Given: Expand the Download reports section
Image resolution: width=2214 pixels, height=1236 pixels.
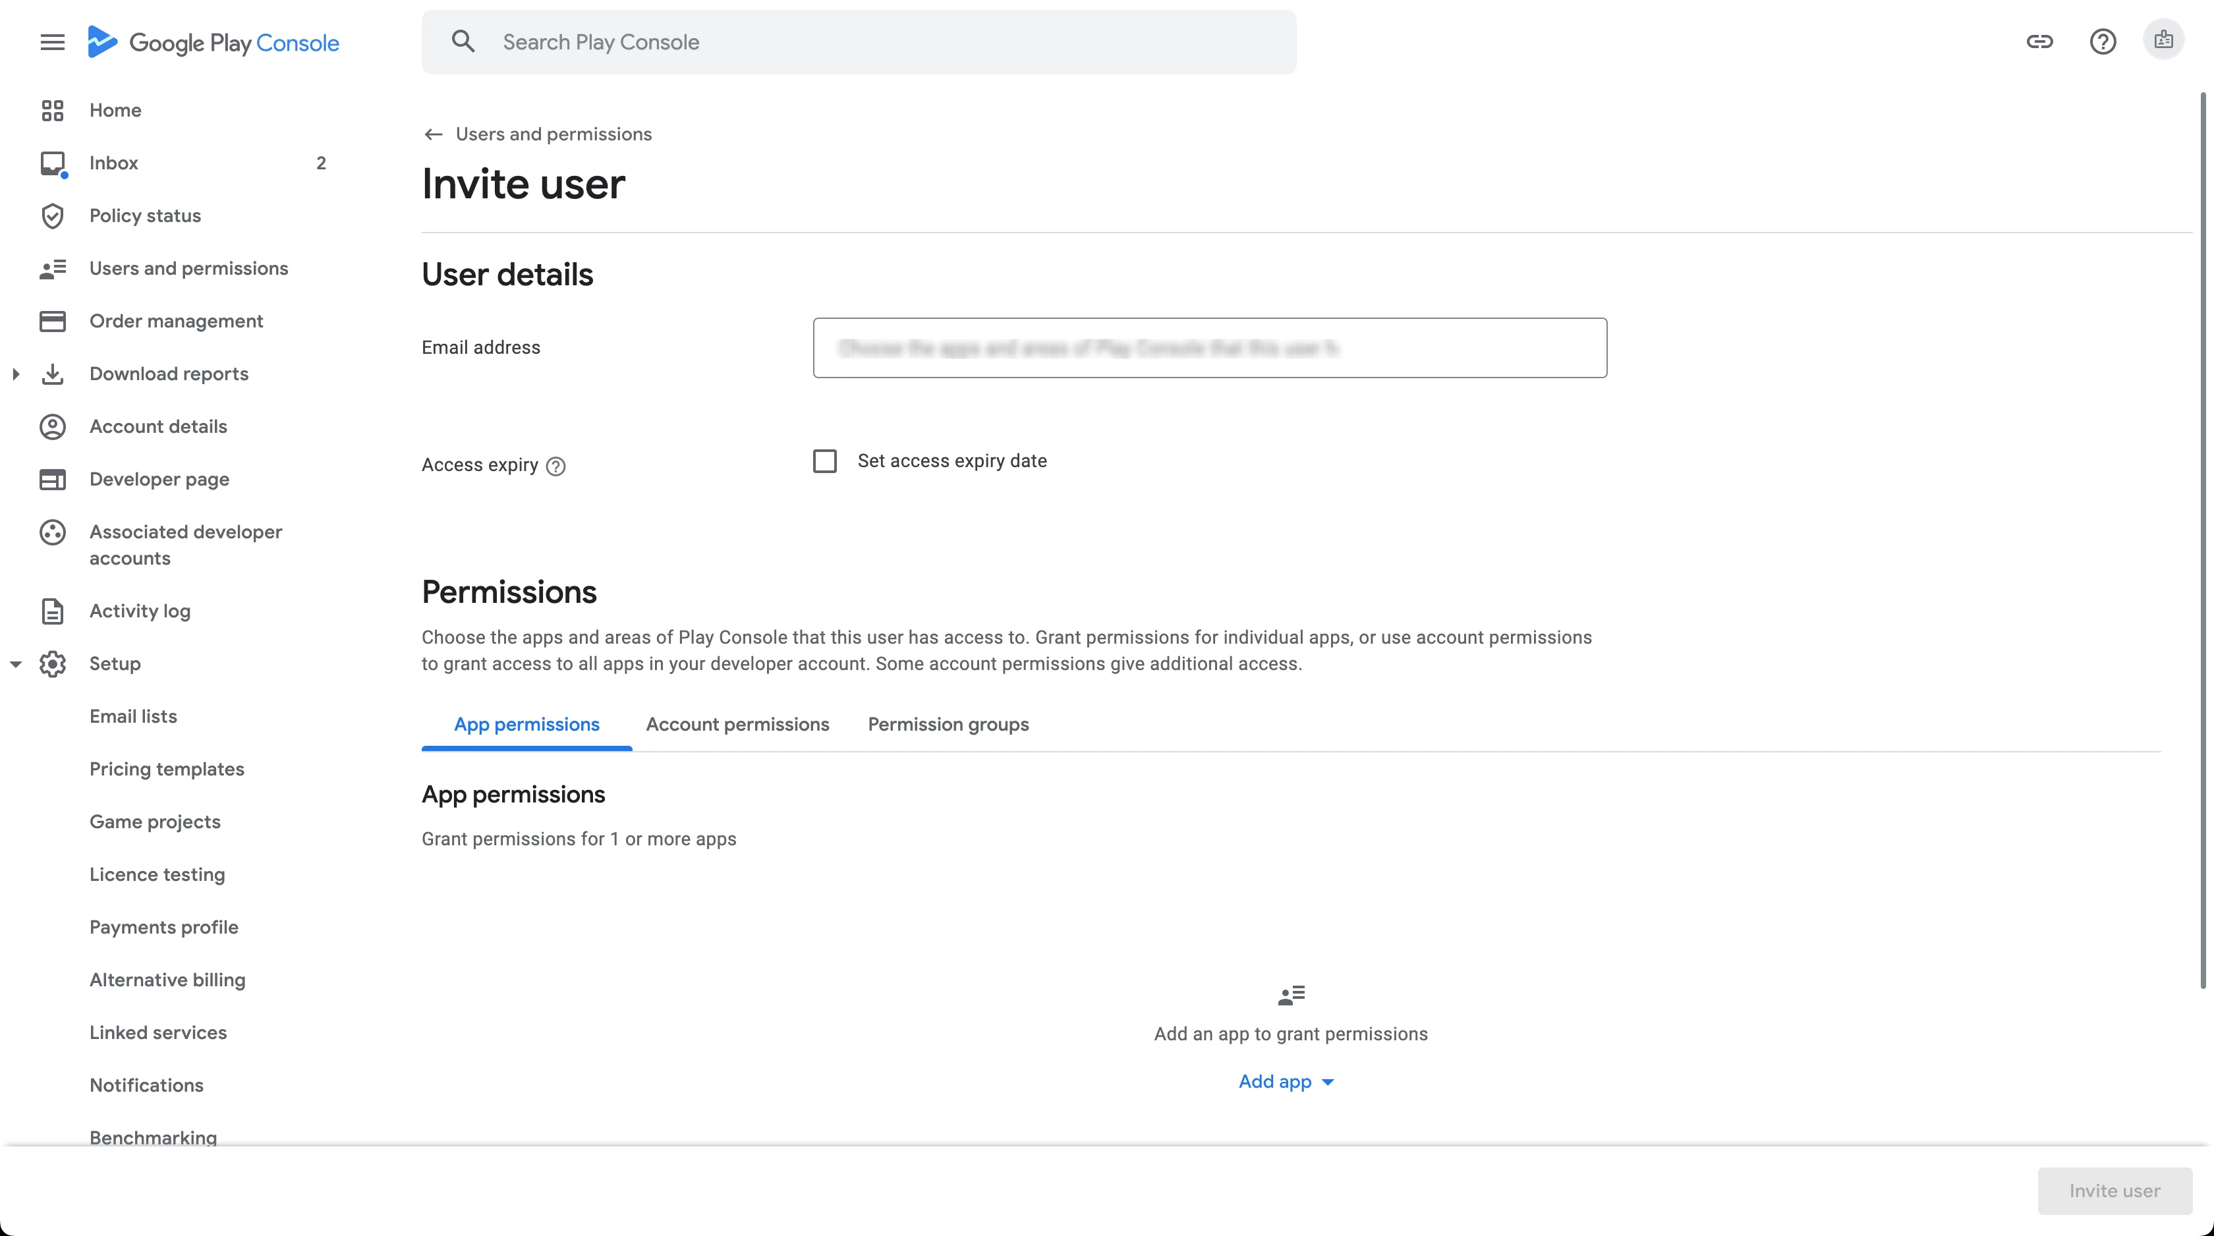Looking at the screenshot, I should click(15, 374).
